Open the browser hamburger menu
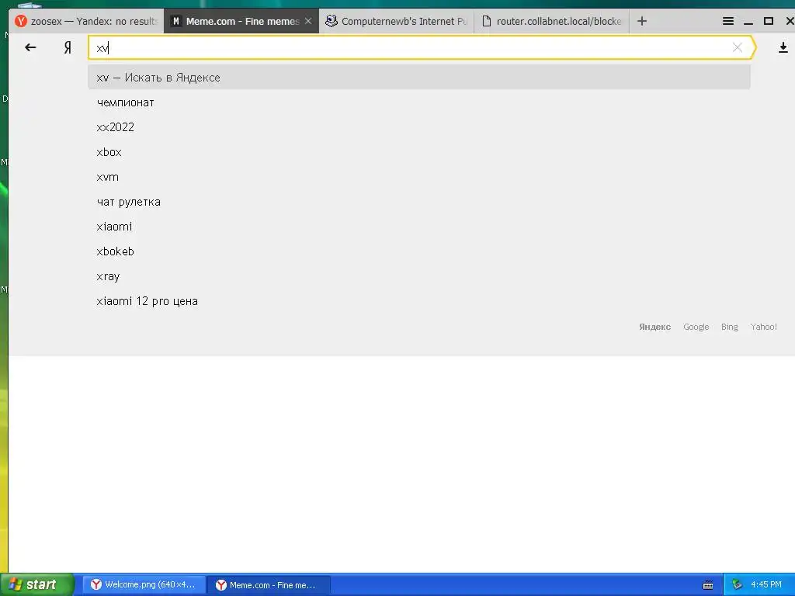This screenshot has height=596, width=795. click(x=728, y=21)
